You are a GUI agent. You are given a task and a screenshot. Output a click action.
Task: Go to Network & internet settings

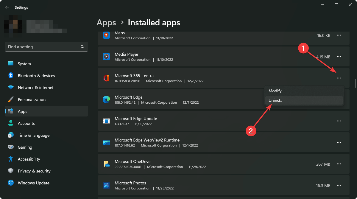tap(46, 87)
